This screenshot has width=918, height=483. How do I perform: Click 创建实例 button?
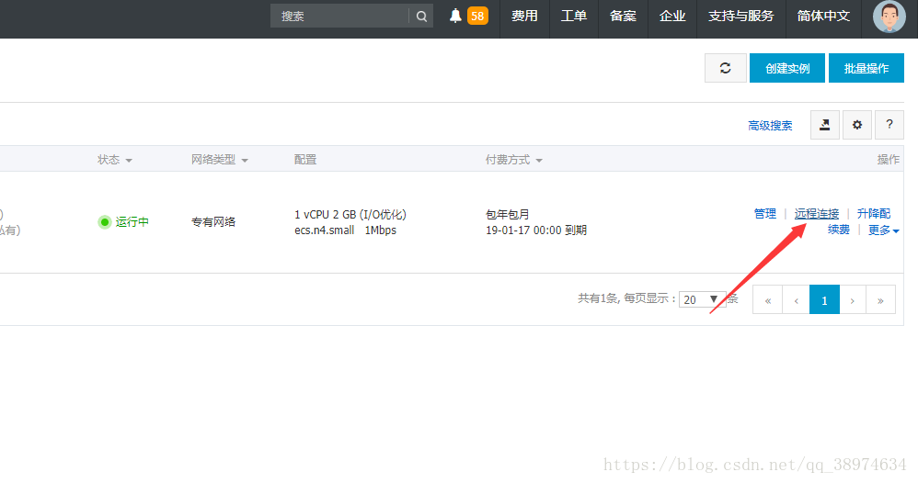coord(787,68)
